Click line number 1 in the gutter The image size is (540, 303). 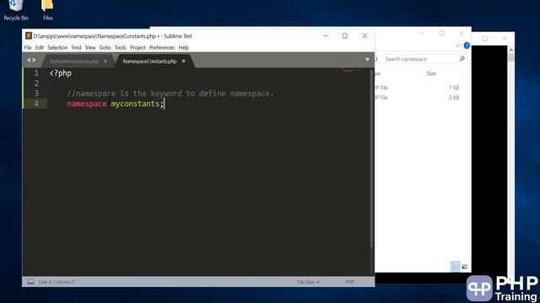click(x=36, y=73)
